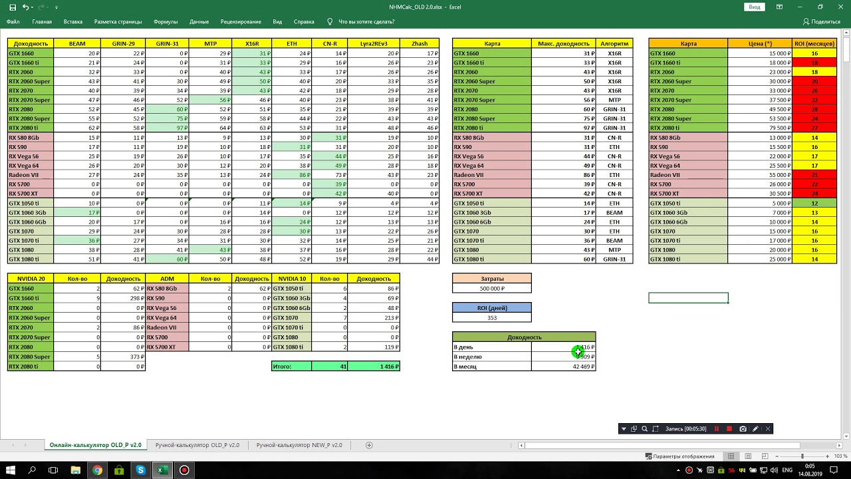Open Task View on the taskbar
Image resolution: width=851 pixels, height=479 pixels.
point(53,470)
